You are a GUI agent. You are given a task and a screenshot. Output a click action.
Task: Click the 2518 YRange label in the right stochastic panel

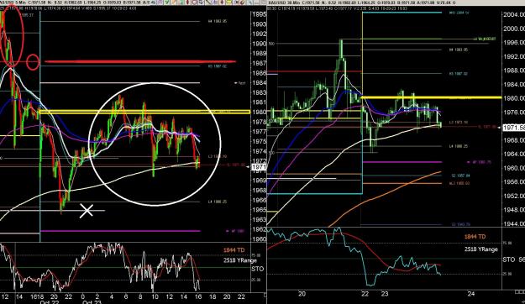pyautogui.click(x=481, y=249)
